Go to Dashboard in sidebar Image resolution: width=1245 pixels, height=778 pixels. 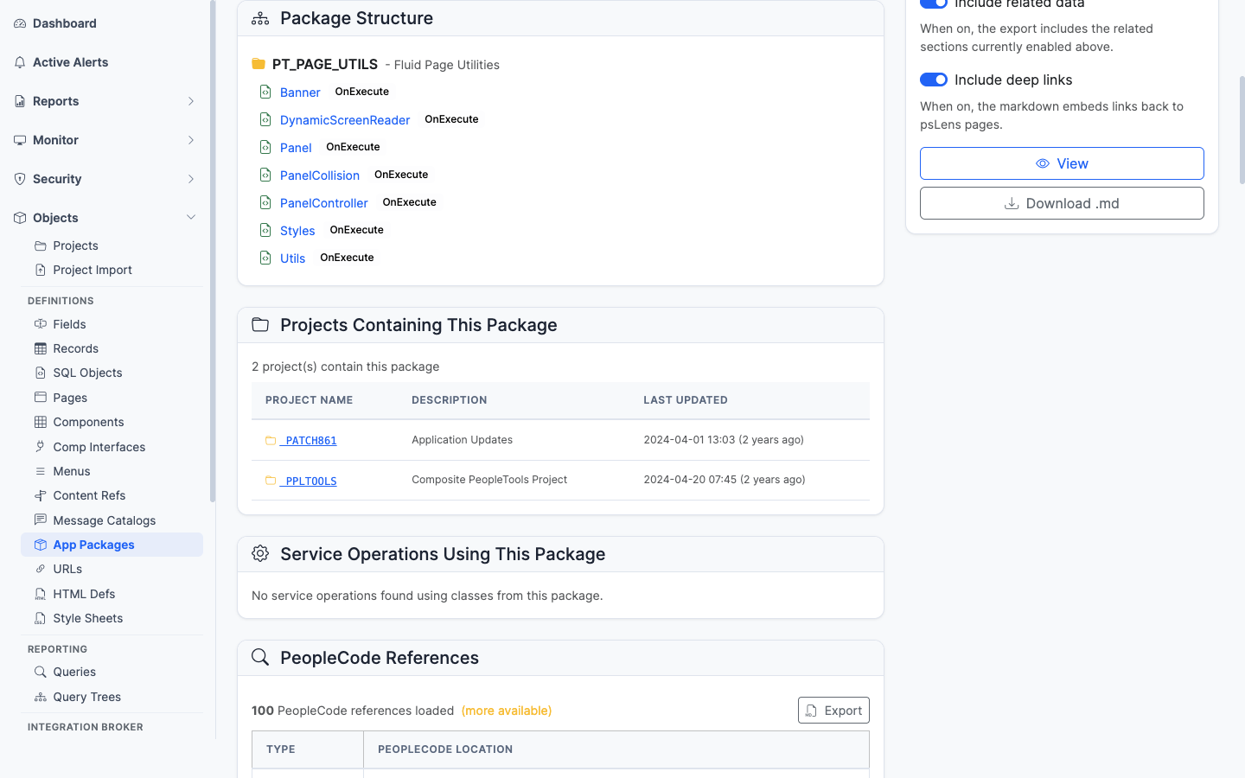[x=65, y=23]
